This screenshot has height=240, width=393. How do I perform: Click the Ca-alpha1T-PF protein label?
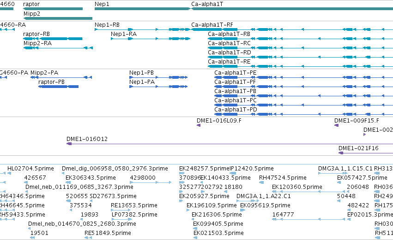[x=235, y=82]
